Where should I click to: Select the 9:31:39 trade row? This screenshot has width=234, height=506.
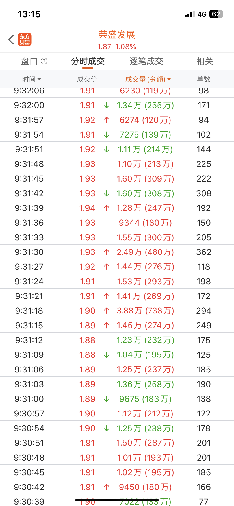click(117, 208)
